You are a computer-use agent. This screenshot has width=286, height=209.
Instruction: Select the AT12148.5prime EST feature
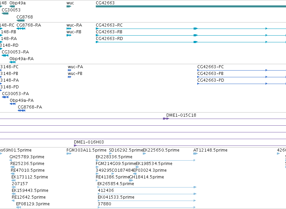[195, 154]
